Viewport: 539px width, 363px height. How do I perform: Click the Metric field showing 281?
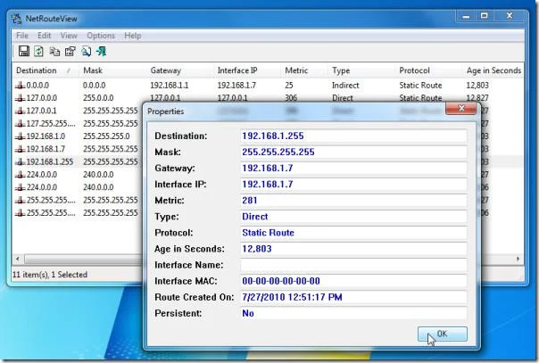tap(353, 201)
